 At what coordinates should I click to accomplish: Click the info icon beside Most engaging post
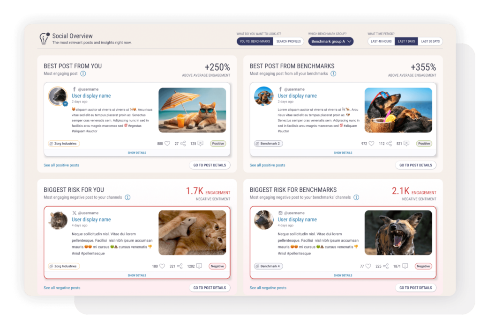[83, 73]
